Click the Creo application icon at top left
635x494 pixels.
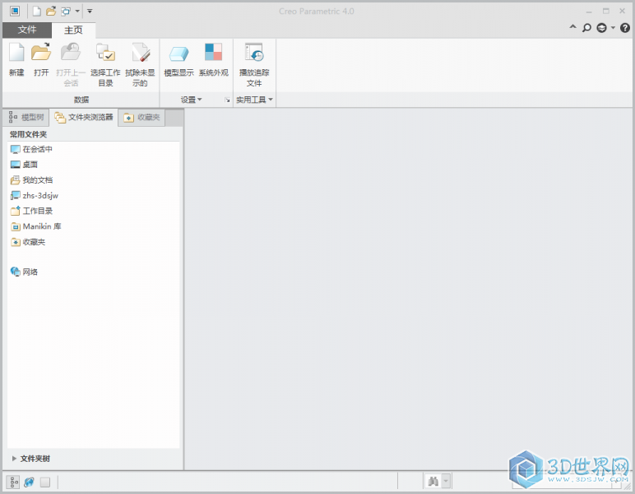click(x=15, y=12)
